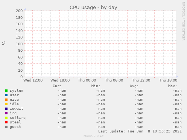Click the 100 value on percent axis
The image size is (187, 140).
(x=19, y=44)
